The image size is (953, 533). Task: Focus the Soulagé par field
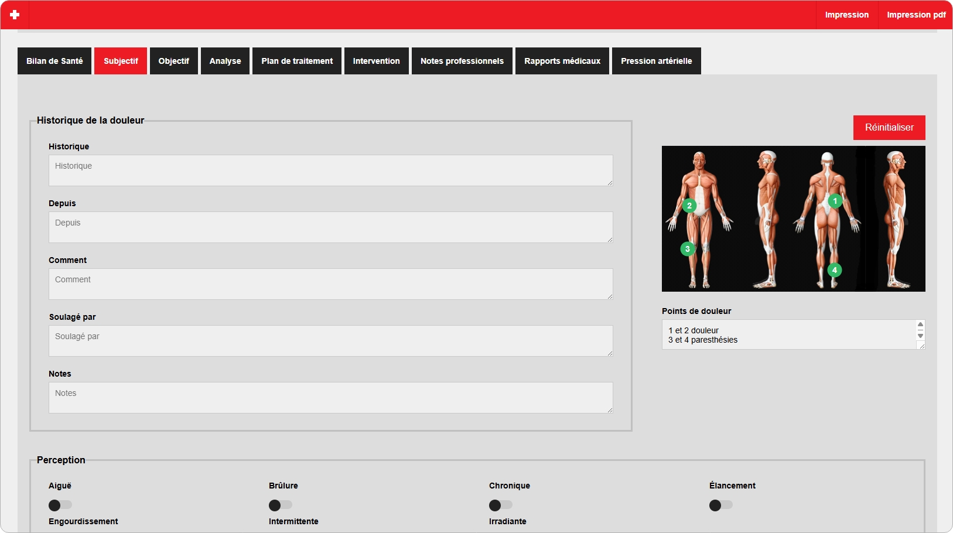click(x=331, y=341)
